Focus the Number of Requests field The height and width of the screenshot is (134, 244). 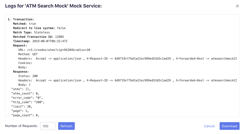48,126
